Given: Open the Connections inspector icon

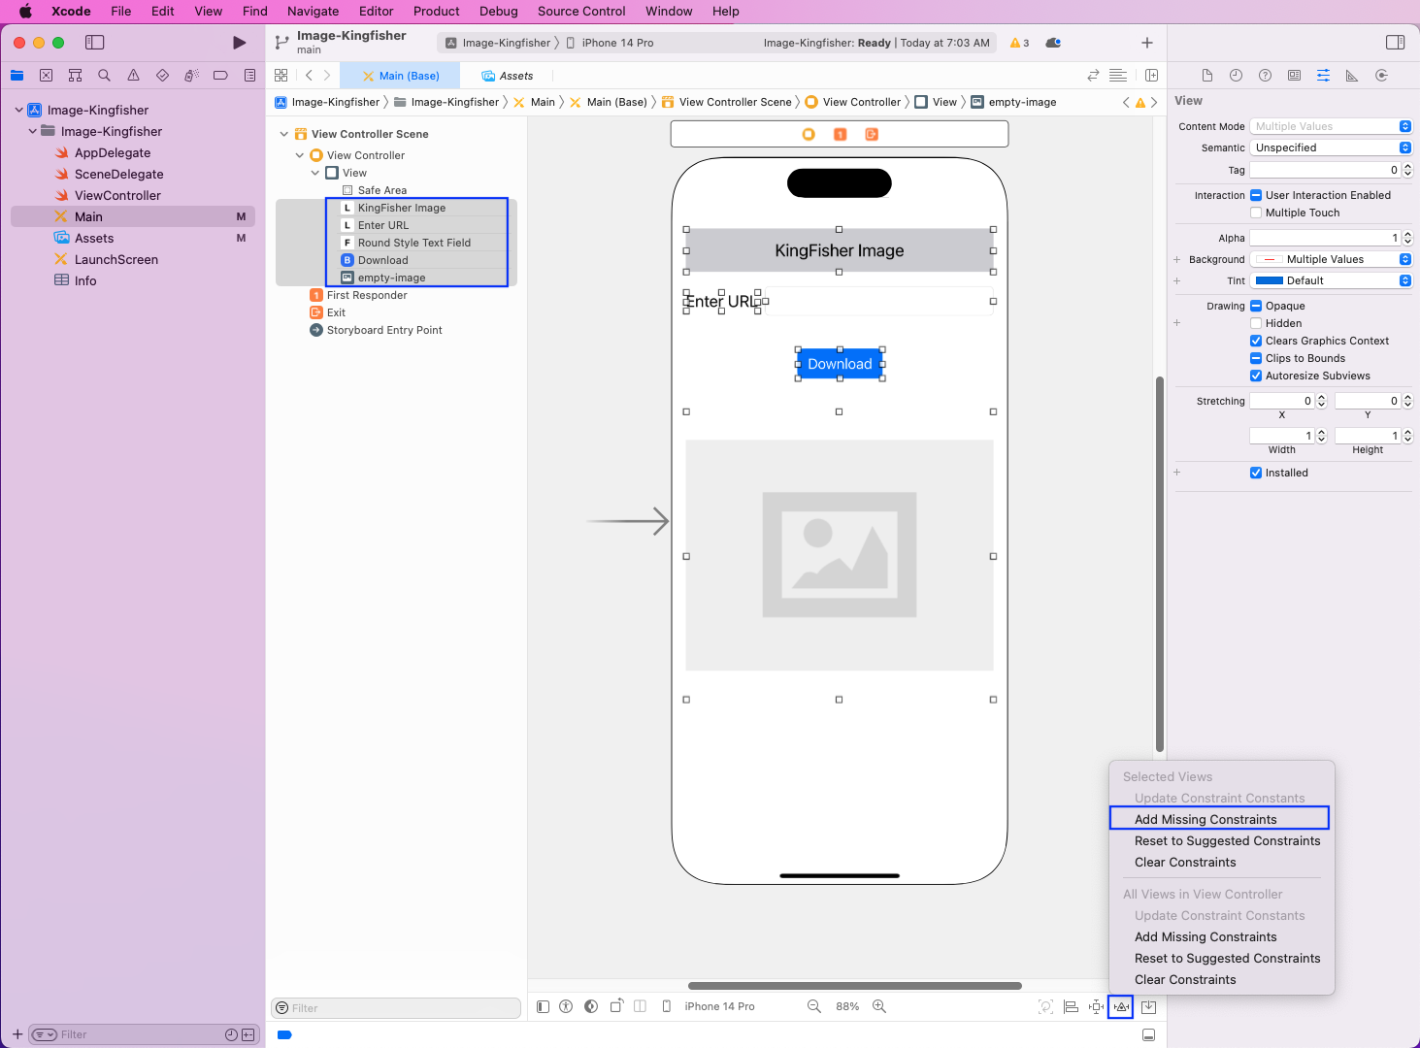Looking at the screenshot, I should pyautogui.click(x=1381, y=76).
